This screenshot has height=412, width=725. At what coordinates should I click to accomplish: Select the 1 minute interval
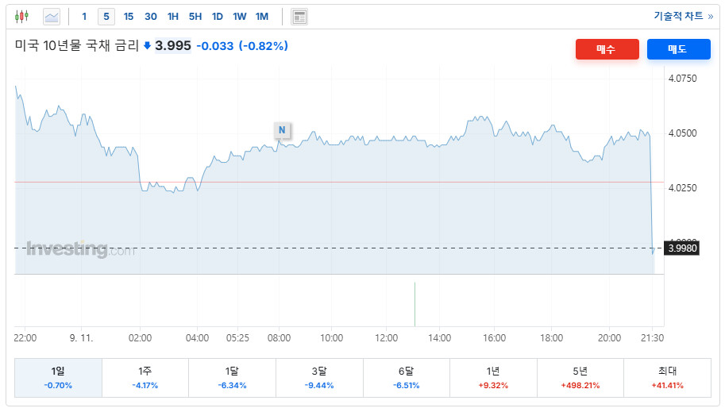[x=84, y=17]
